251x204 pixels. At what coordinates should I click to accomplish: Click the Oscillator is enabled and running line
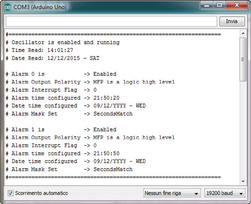click(x=63, y=43)
